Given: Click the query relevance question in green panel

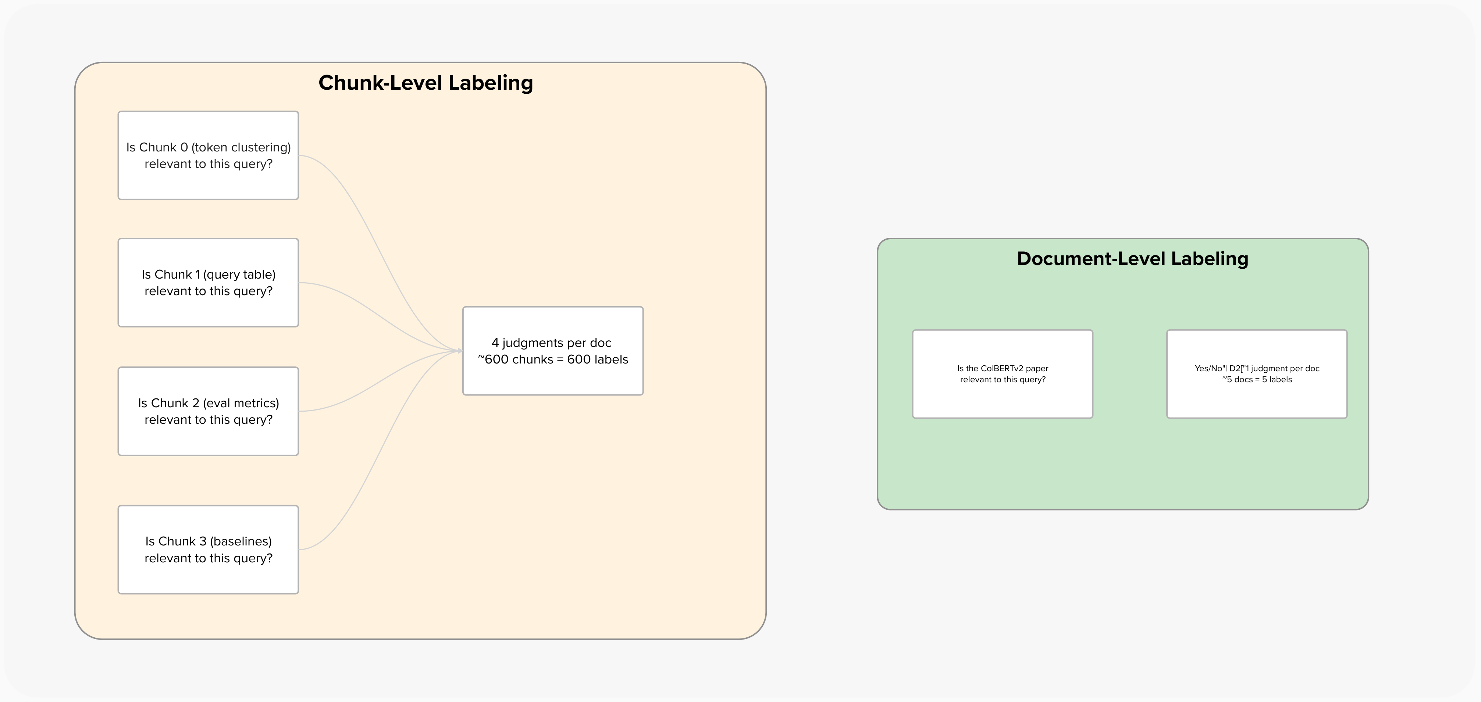Looking at the screenshot, I should (x=1003, y=374).
